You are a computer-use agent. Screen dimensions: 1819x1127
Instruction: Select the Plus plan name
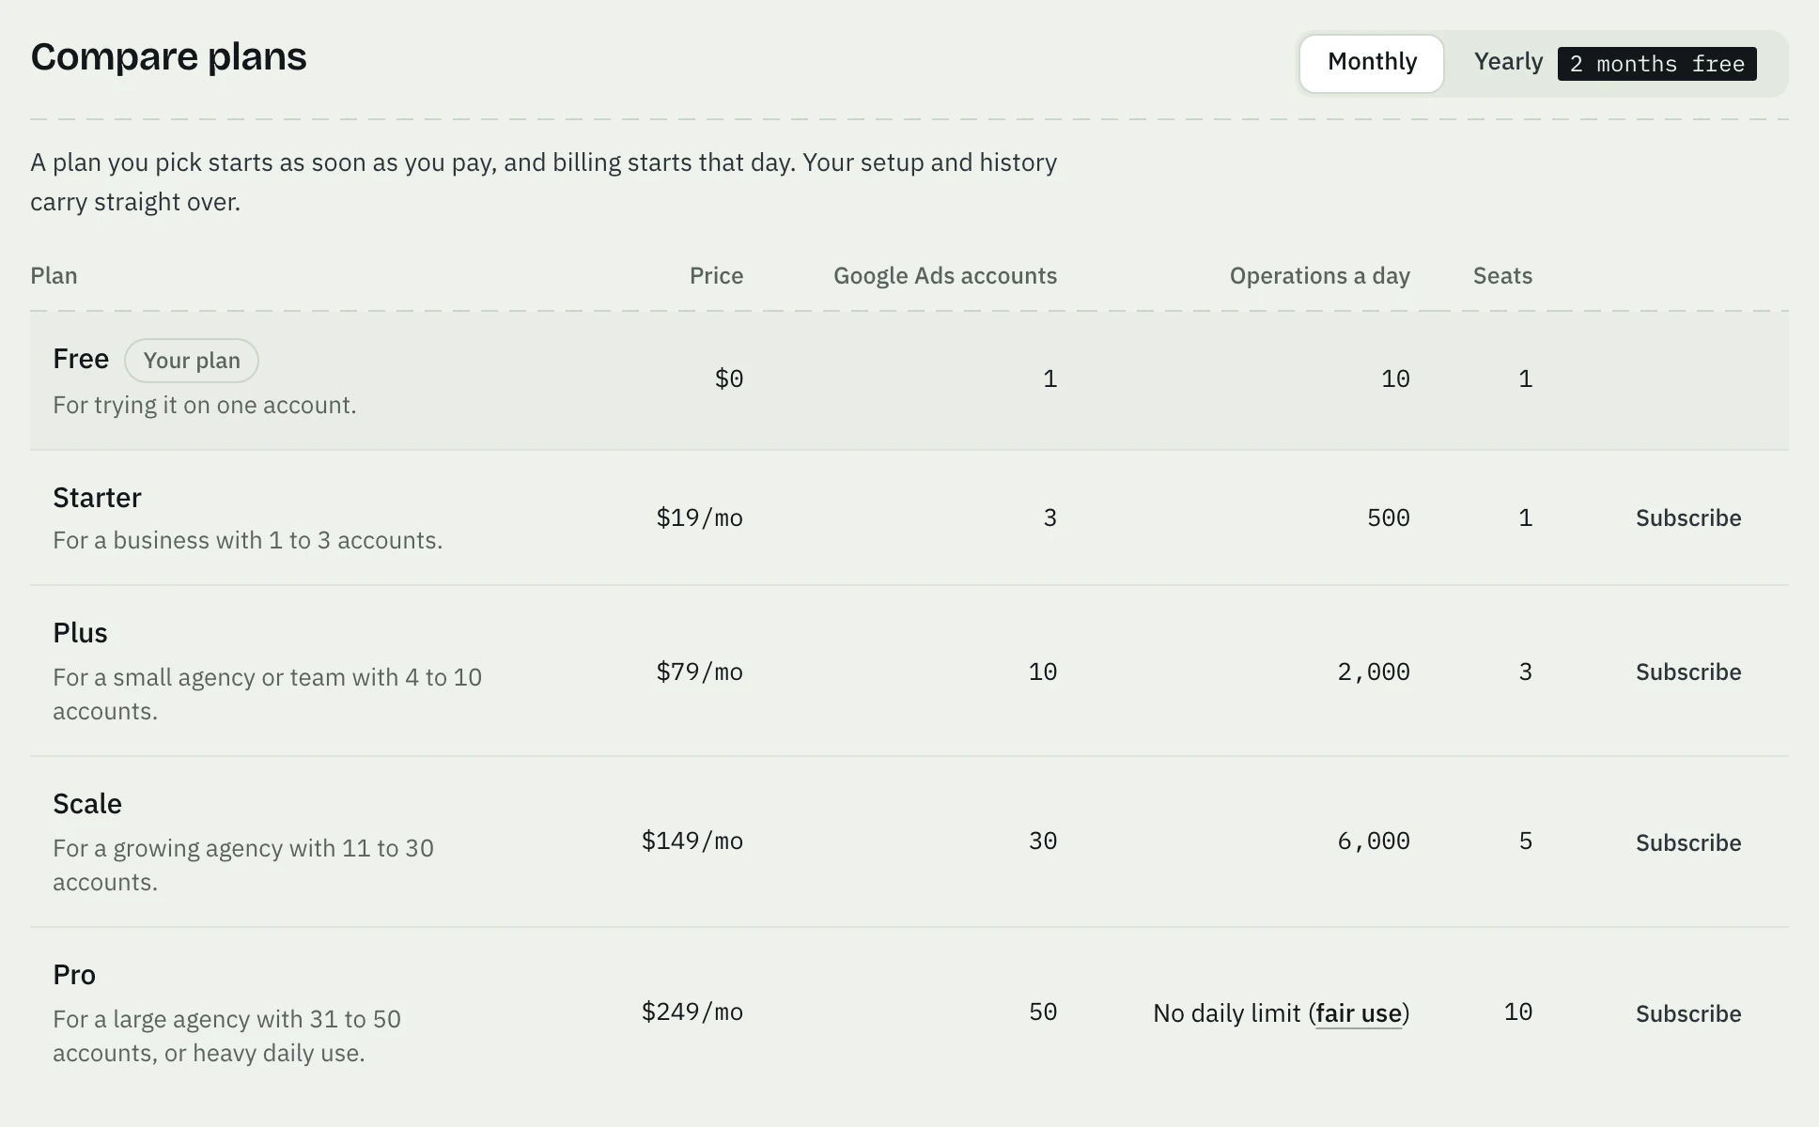(x=80, y=633)
